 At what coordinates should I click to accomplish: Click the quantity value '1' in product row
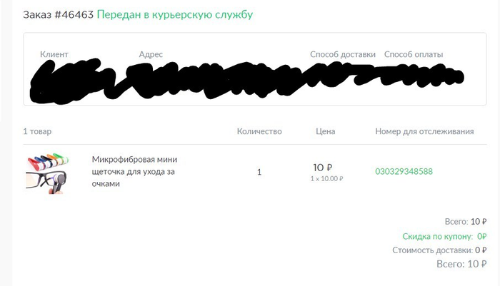(259, 172)
